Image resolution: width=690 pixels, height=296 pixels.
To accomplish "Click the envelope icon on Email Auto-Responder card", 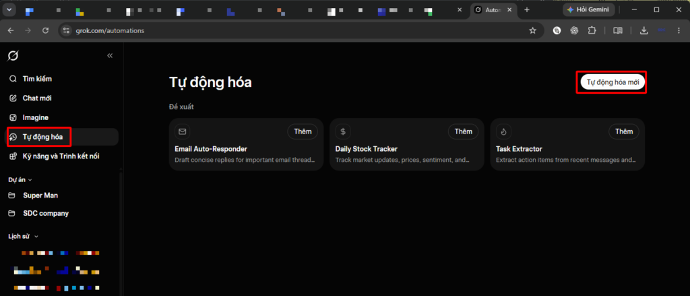I will pyautogui.click(x=182, y=131).
